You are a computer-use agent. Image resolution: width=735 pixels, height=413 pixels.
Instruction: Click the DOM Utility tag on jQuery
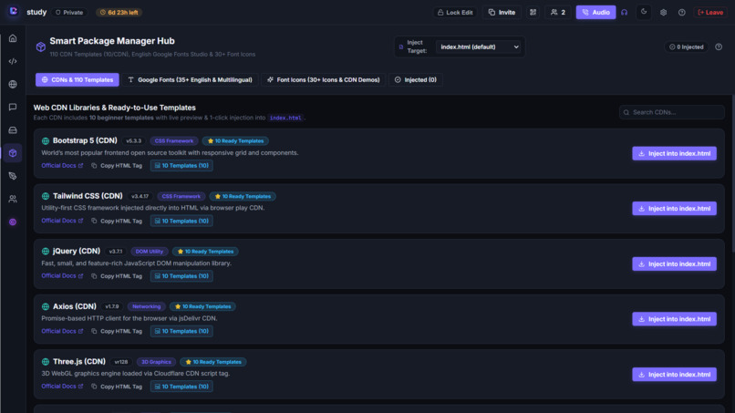point(149,252)
